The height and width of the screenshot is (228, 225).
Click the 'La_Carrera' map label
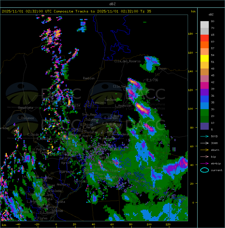(x=30, y=176)
